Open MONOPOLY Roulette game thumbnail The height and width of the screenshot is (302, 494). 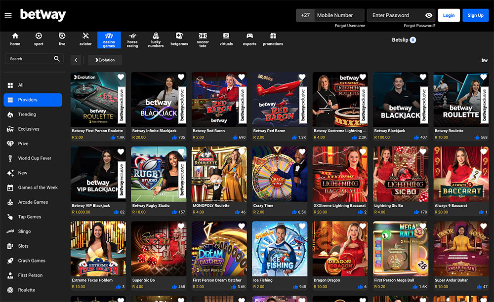[x=219, y=174]
